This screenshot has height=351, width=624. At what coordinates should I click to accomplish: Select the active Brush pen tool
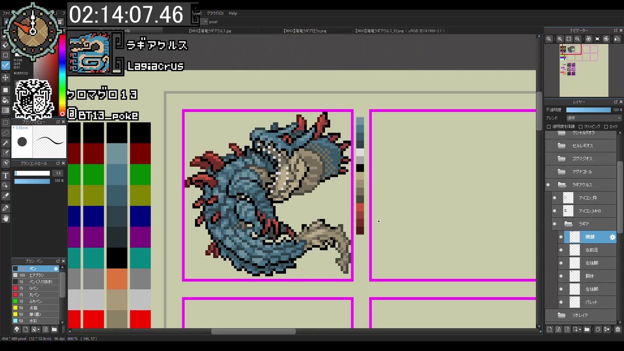[6, 65]
